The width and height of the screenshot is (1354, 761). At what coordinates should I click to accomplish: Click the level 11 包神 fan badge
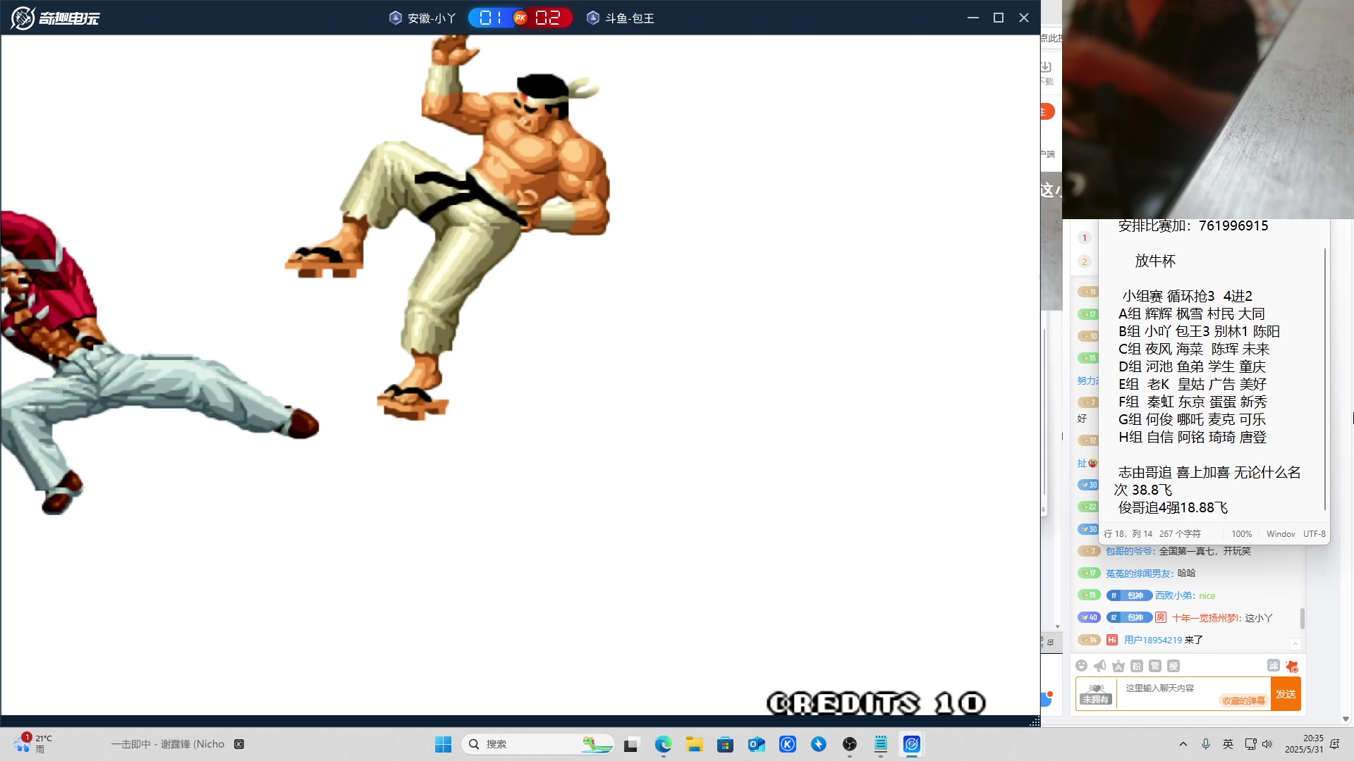click(x=1128, y=595)
